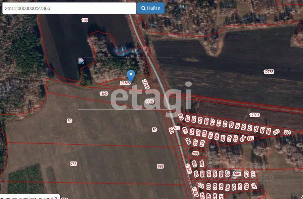Select parcel label 922
Viewport: 303px width, 199px height.
tap(244, 127)
